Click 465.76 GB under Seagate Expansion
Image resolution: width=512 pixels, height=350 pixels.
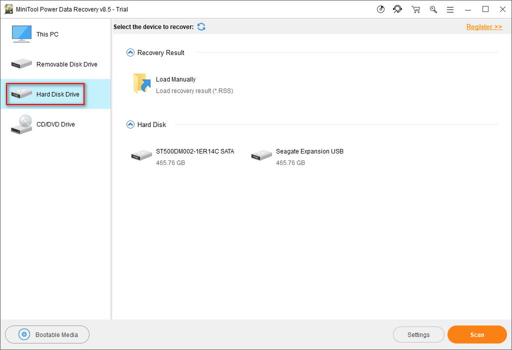(290, 162)
